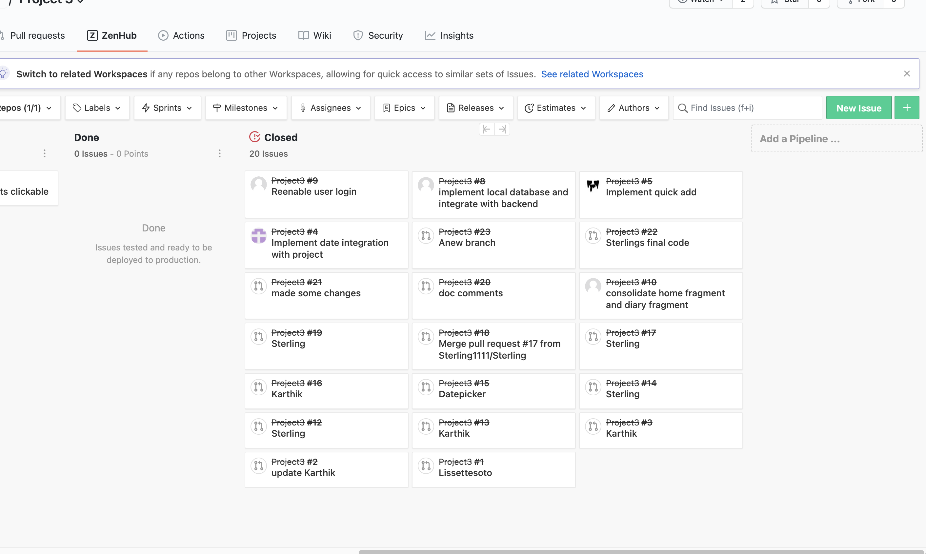The height and width of the screenshot is (554, 926).
Task: Open the Labels filter dropdown
Action: (97, 108)
